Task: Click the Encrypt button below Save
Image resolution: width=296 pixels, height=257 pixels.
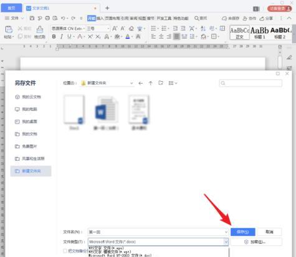Action: click(x=256, y=242)
